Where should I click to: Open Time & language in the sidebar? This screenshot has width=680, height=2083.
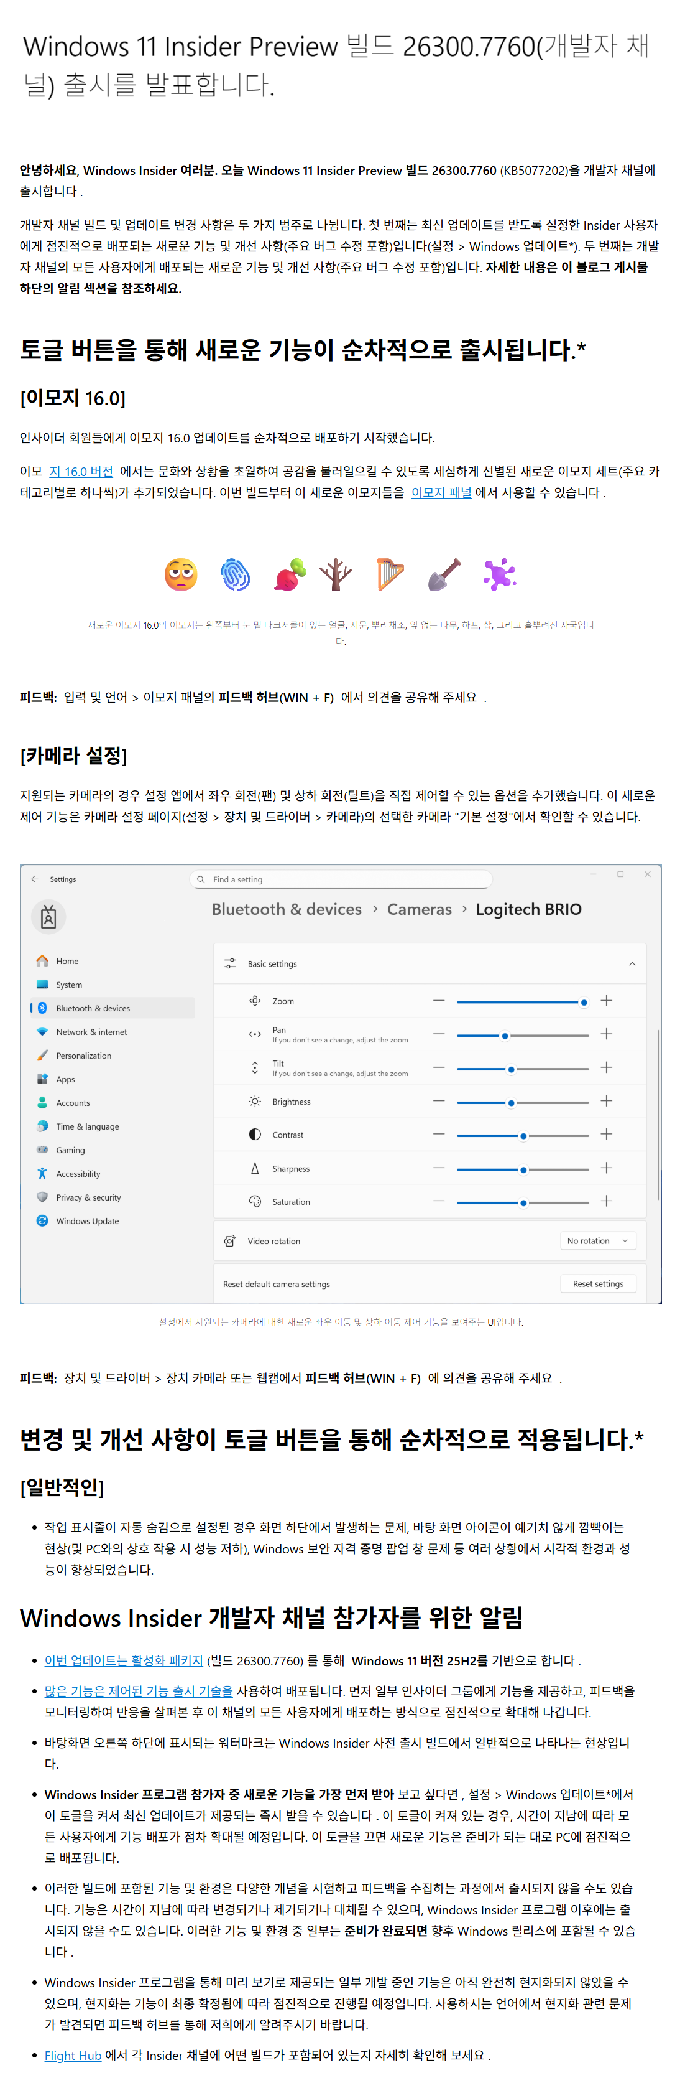[113, 1126]
